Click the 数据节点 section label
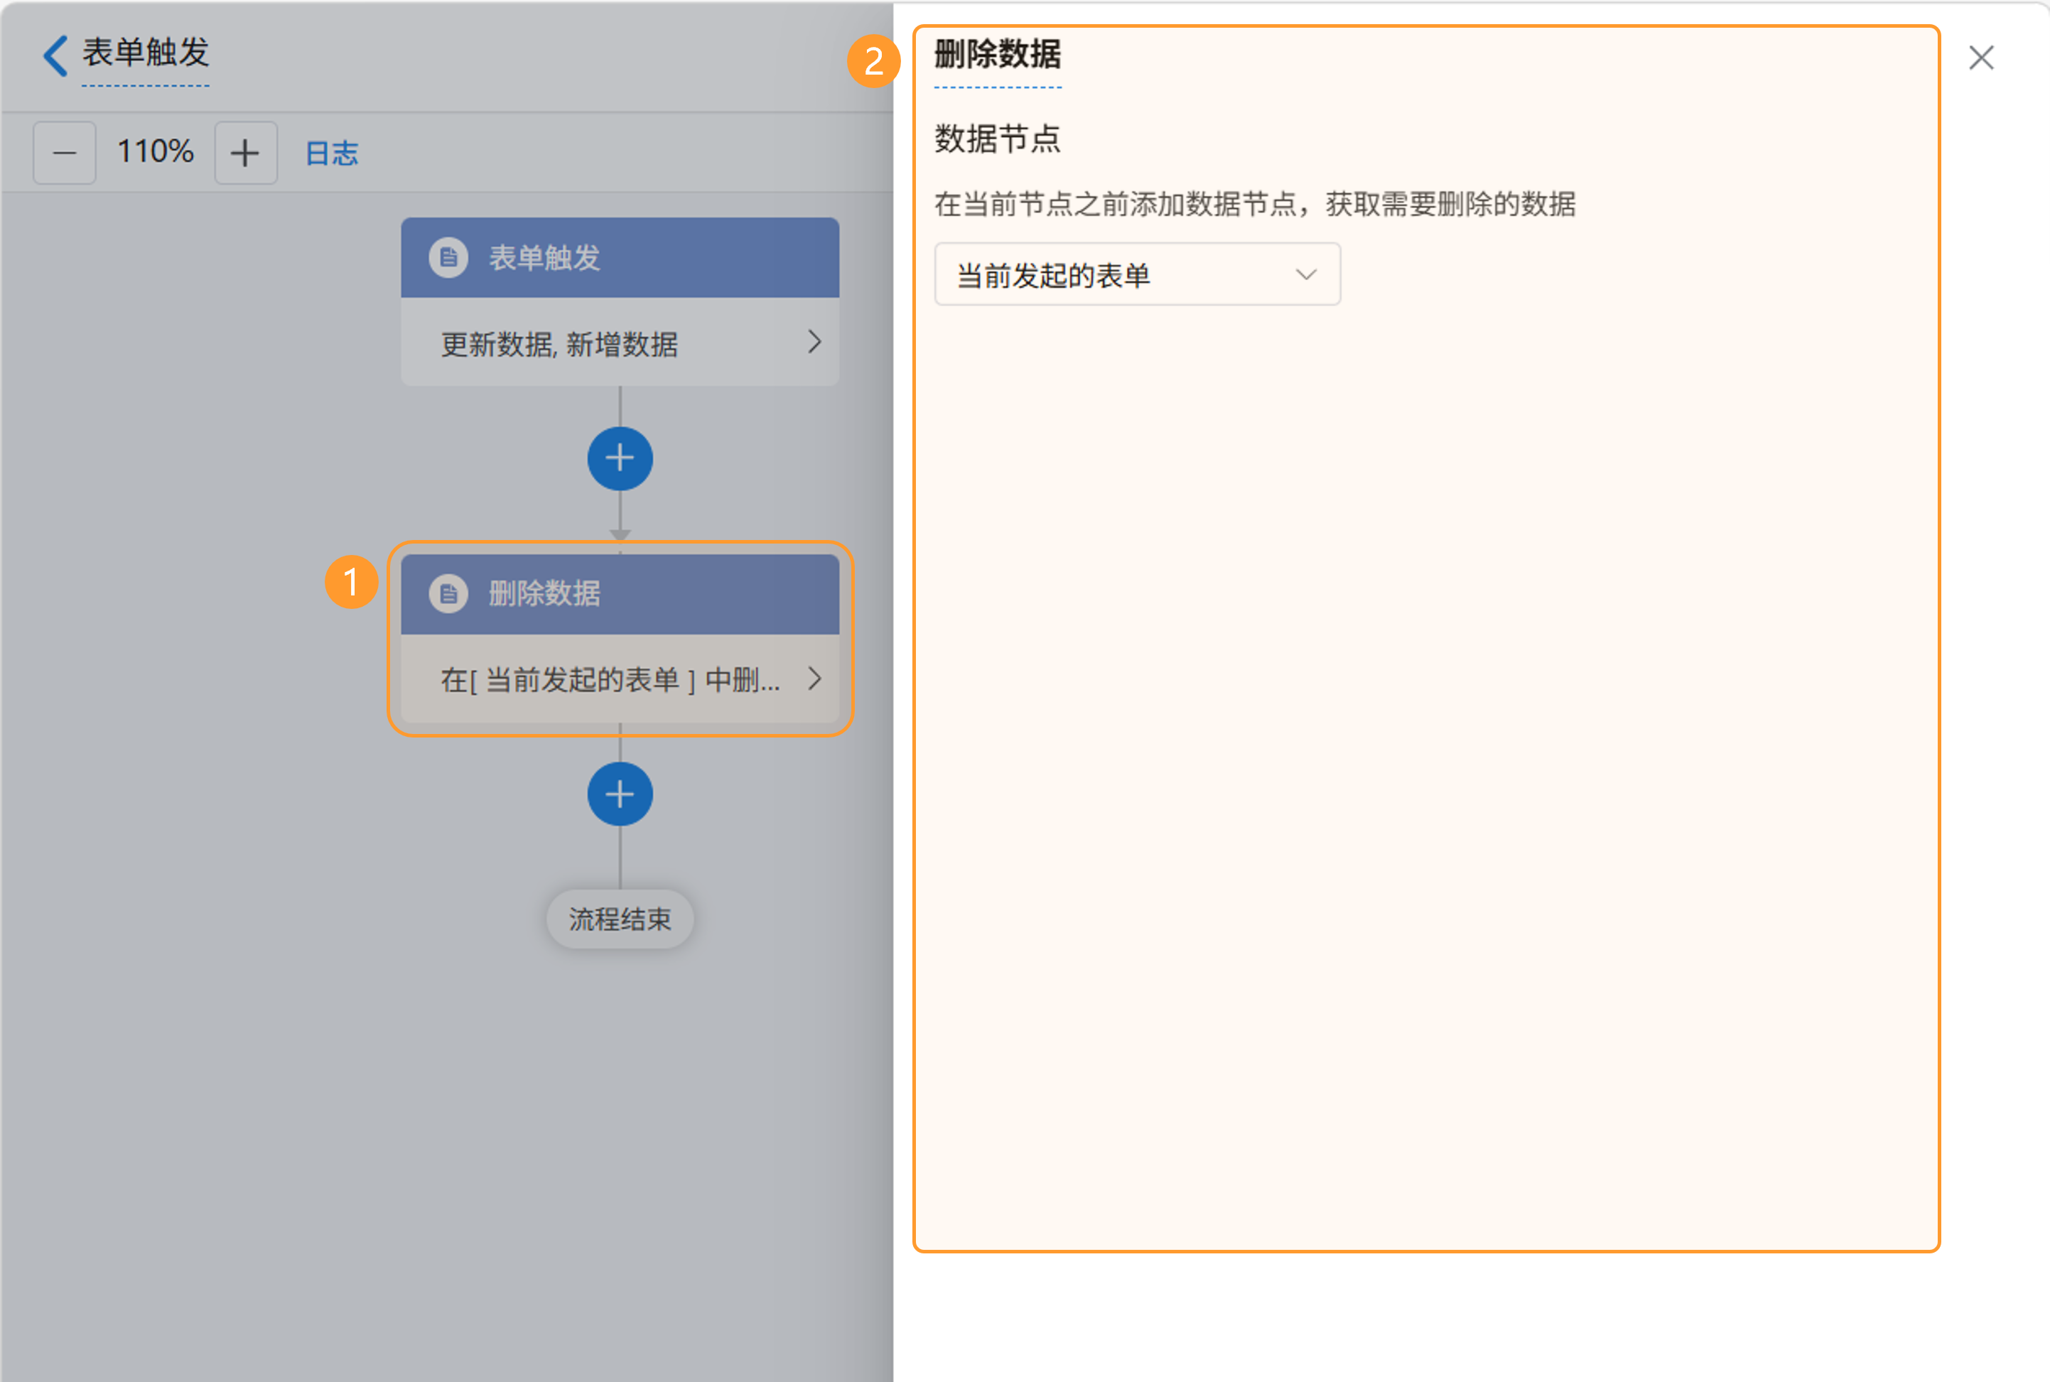 pyautogui.click(x=997, y=139)
